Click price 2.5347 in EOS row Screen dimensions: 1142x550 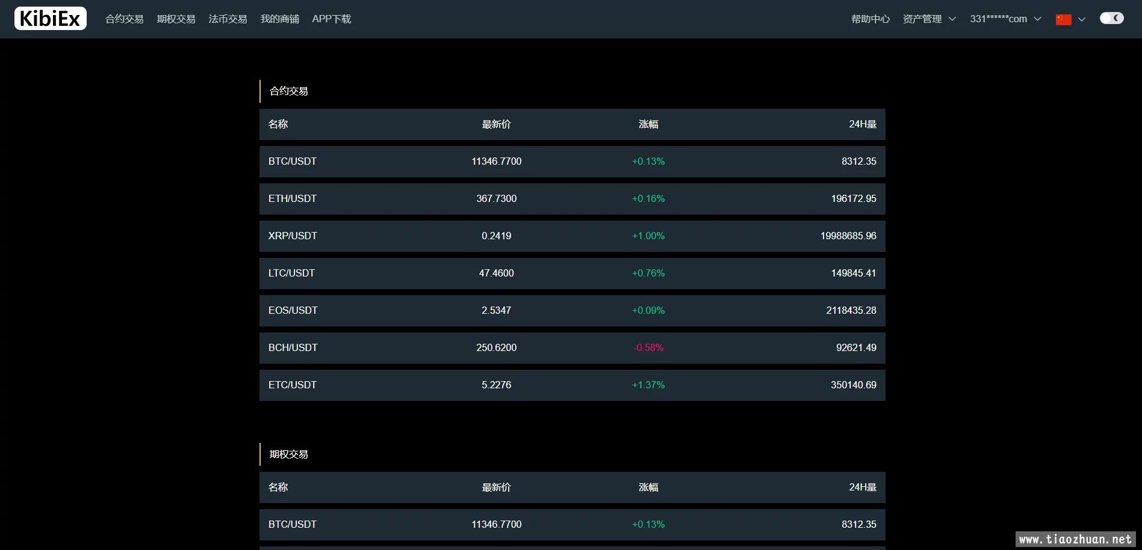tap(497, 311)
